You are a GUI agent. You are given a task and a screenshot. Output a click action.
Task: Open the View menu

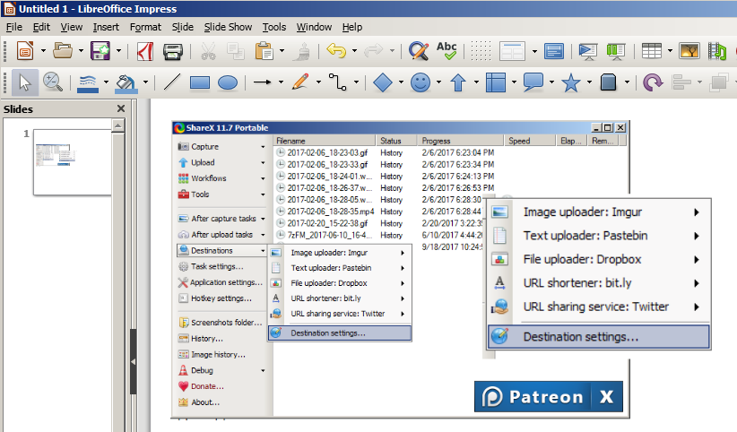coord(72,27)
